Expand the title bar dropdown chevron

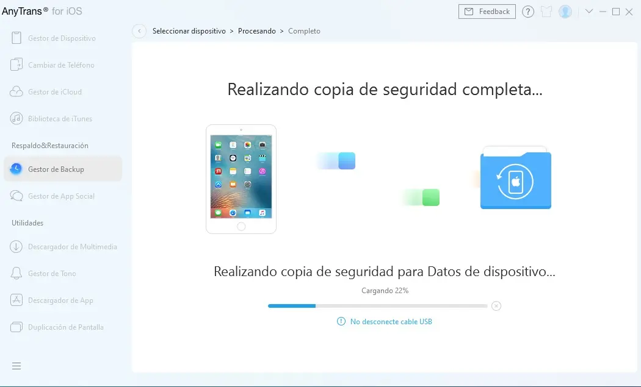589,12
